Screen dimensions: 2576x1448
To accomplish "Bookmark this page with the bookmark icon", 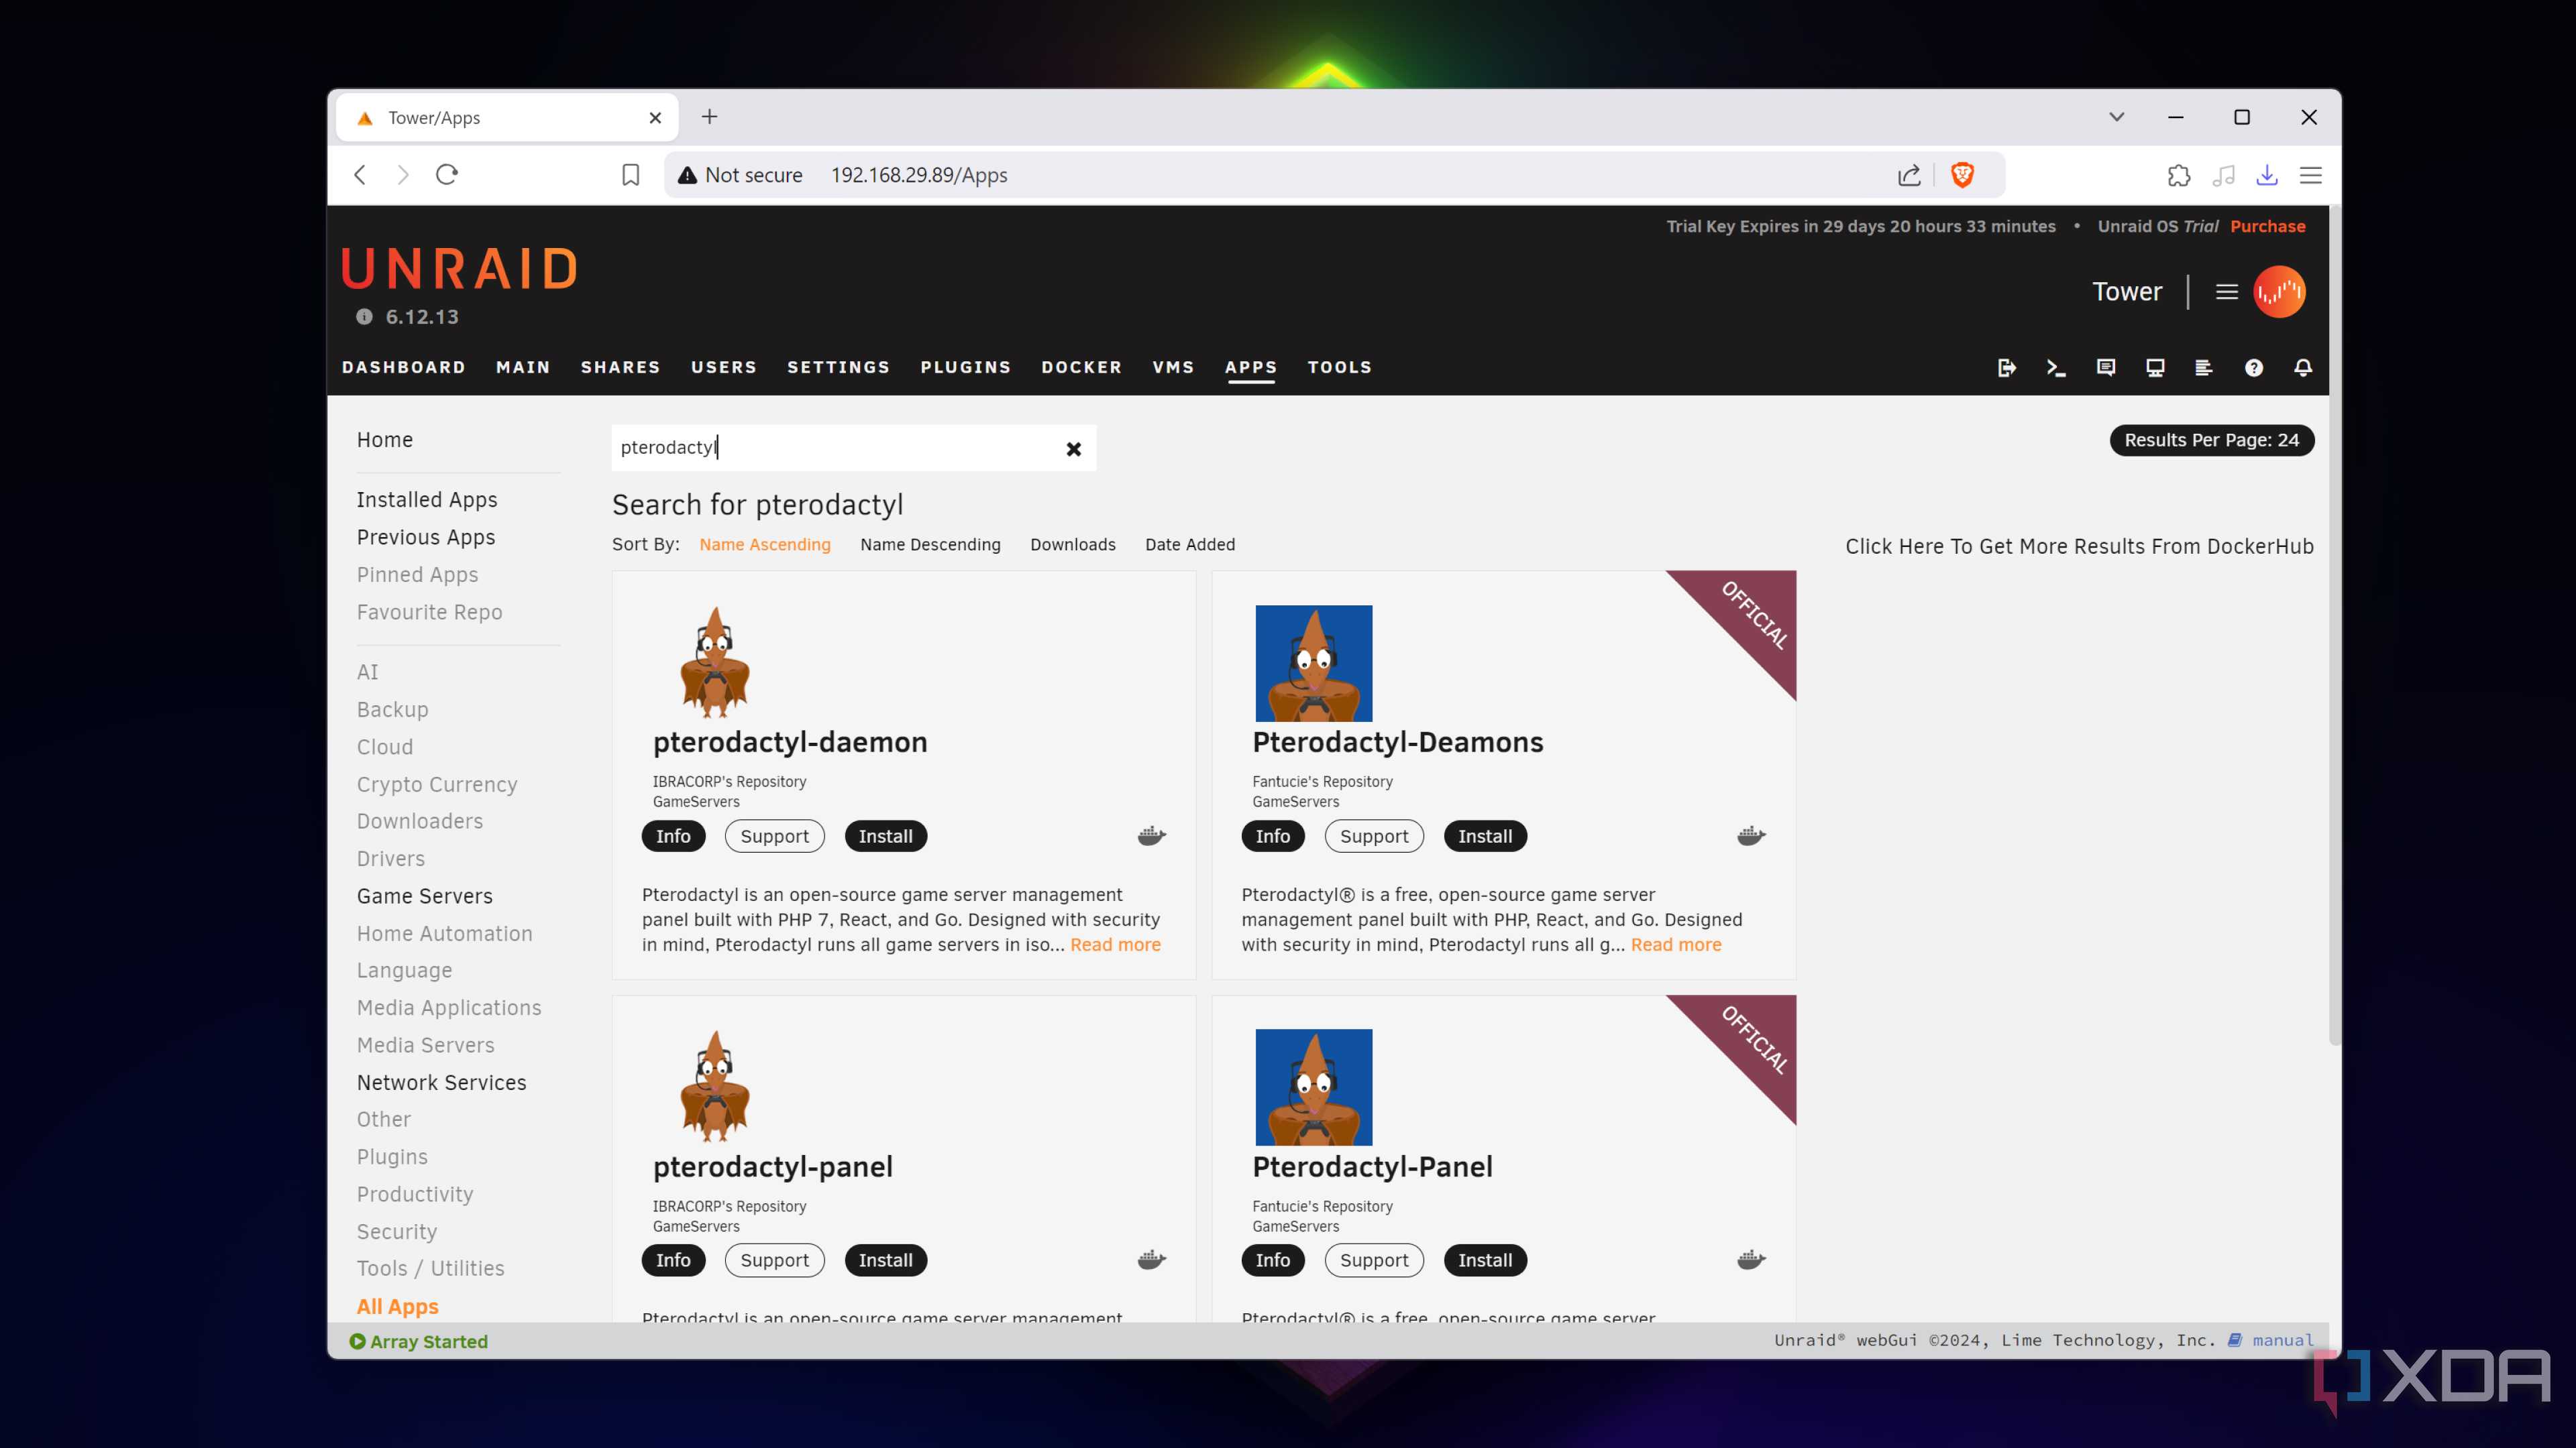I will (x=630, y=175).
